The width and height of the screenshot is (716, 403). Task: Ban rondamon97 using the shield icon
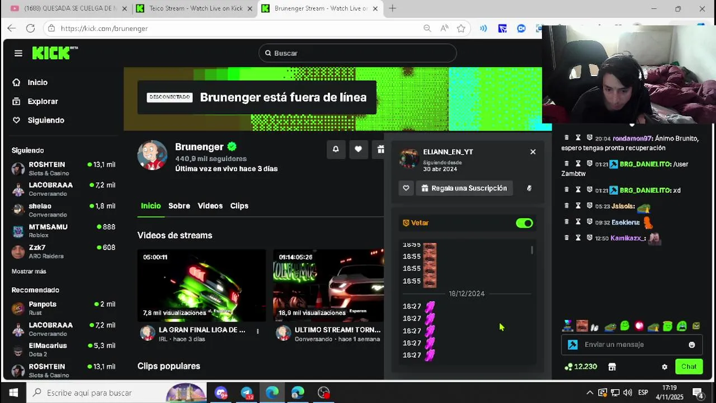590,138
